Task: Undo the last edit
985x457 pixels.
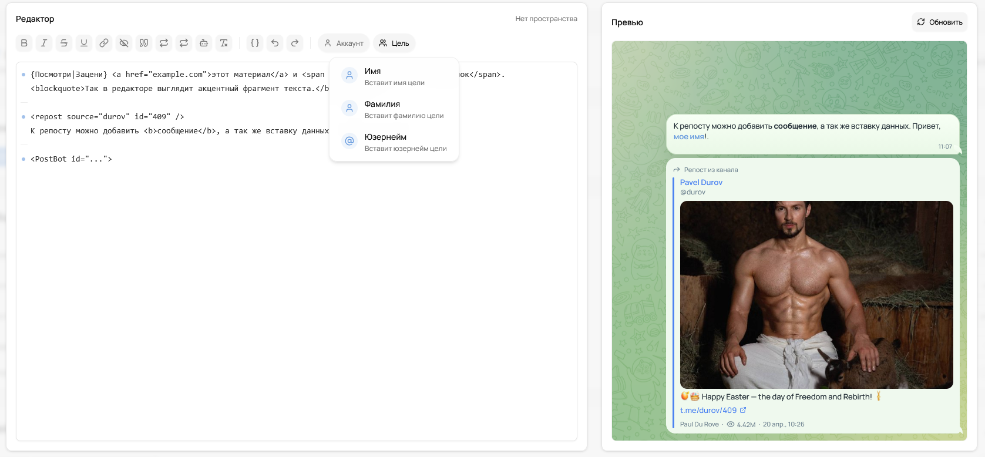Action: click(x=275, y=43)
